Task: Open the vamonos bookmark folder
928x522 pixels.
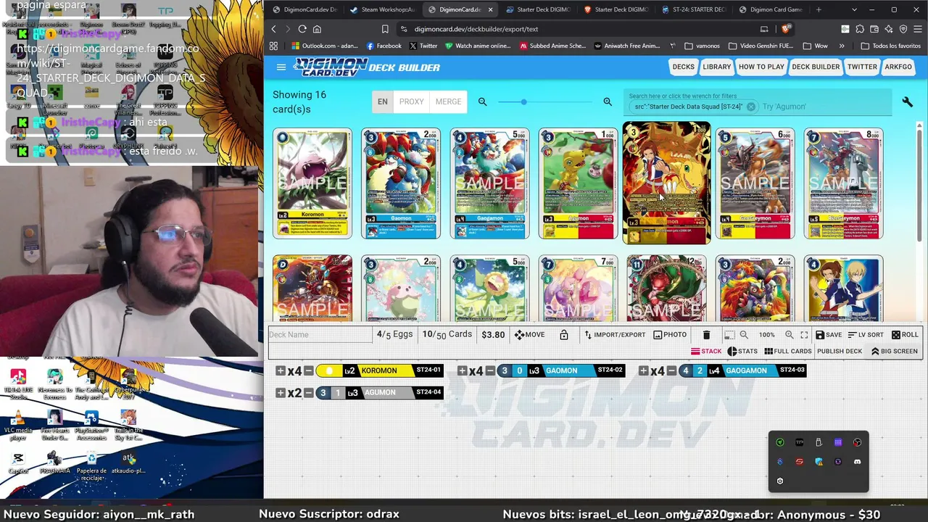Action: click(702, 46)
